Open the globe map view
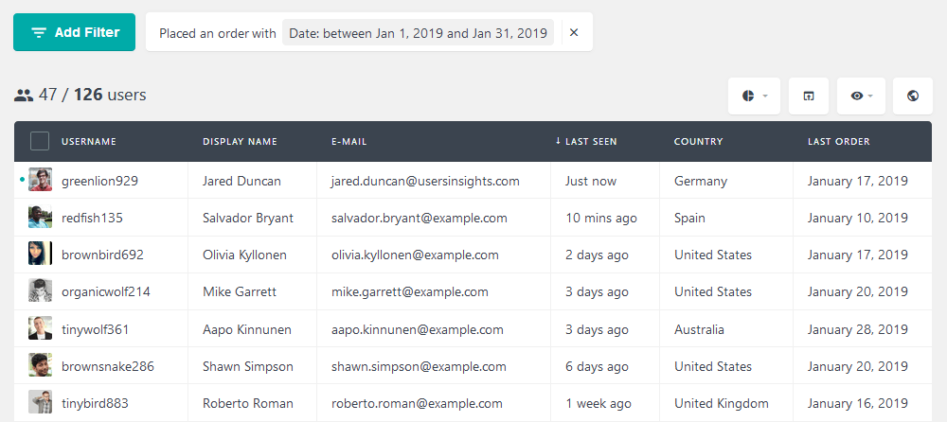Screen dimensions: 947x422 point(913,96)
